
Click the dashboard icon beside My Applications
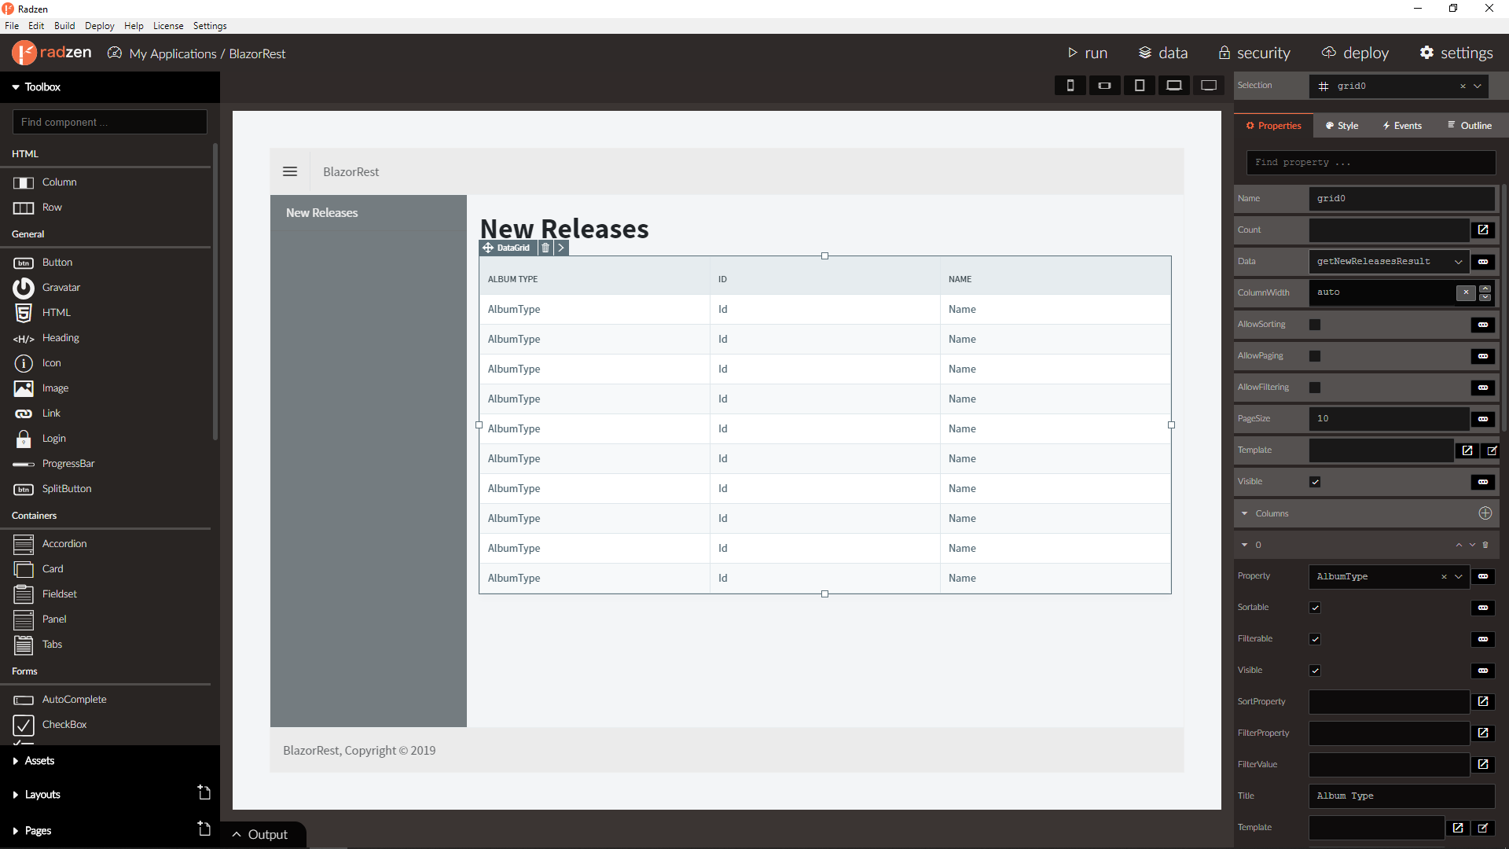pos(115,53)
